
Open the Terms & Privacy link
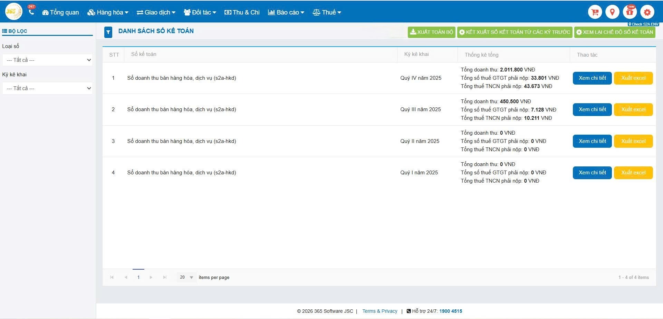(379, 311)
